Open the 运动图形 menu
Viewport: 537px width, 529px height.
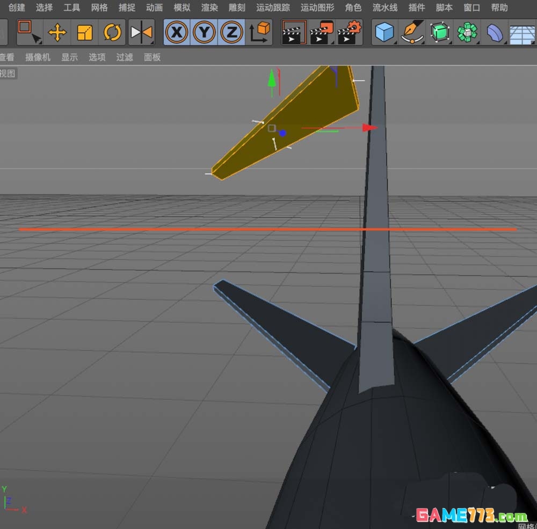[317, 8]
